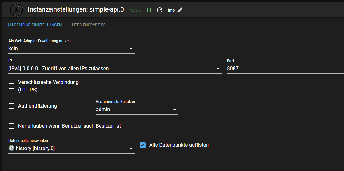Viewport: 344px width, 171px height.
Task: Switch to Let's Encrypt SSL tab
Action: coord(90,25)
